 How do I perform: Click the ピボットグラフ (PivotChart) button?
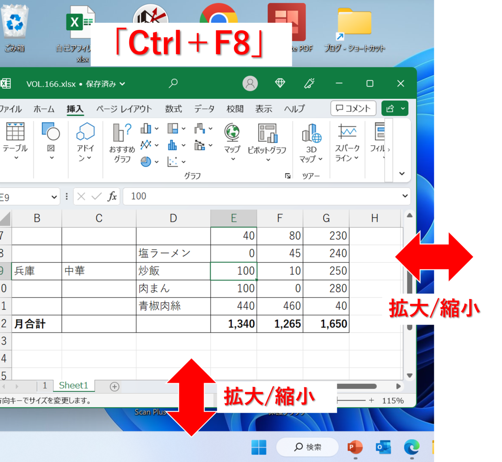pos(267,143)
